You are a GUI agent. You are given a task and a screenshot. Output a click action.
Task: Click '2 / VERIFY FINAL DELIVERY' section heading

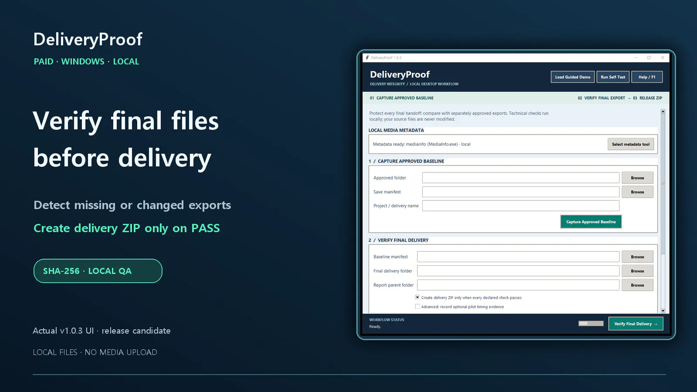[x=399, y=240]
